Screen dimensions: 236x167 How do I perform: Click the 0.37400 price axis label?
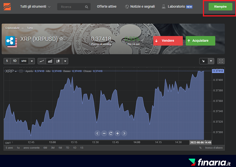[218, 80]
